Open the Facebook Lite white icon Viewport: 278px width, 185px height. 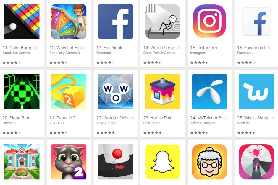point(256,22)
